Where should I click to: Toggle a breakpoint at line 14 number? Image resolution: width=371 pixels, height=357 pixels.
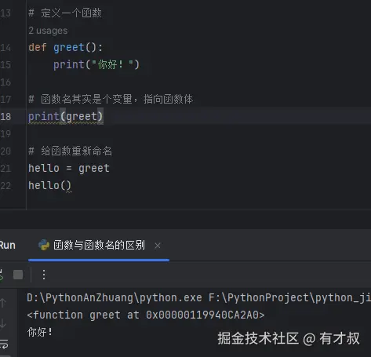(x=5, y=48)
